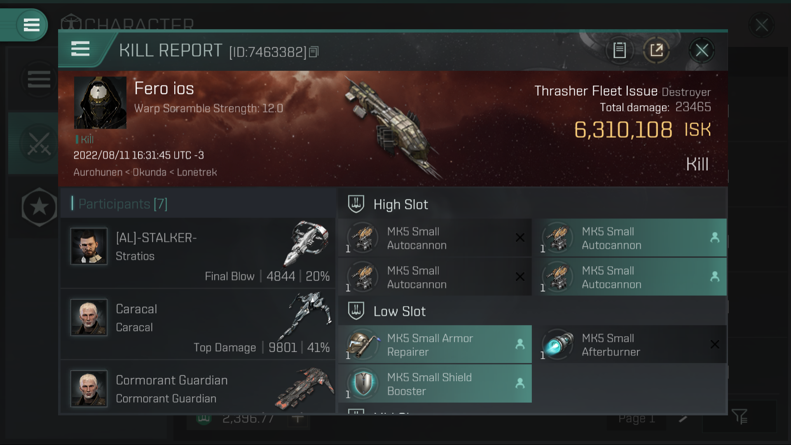Click the hamburger menu icon top-left
The image size is (791, 445).
31,25
